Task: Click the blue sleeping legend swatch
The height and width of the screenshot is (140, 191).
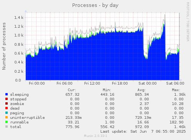Action: (x=7, y=94)
